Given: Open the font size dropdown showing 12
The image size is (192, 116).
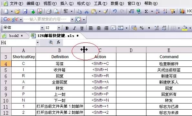Looking at the screenshot, I should point(59,28).
